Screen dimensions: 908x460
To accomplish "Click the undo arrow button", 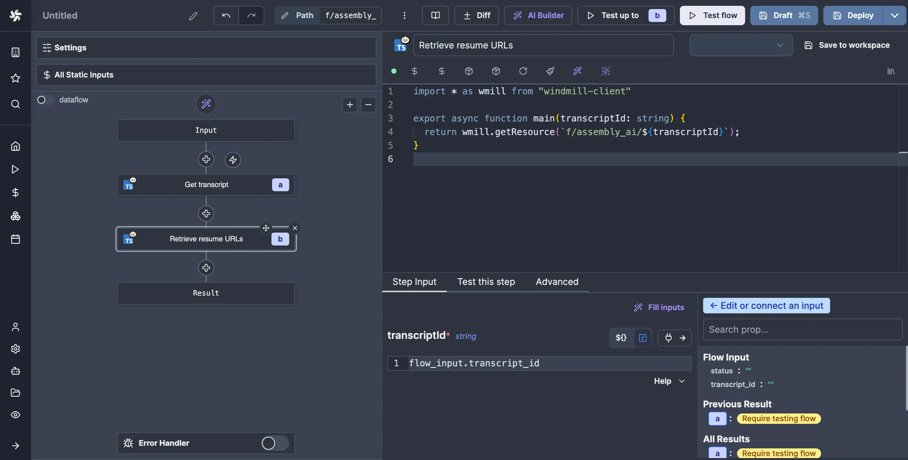I will point(226,16).
